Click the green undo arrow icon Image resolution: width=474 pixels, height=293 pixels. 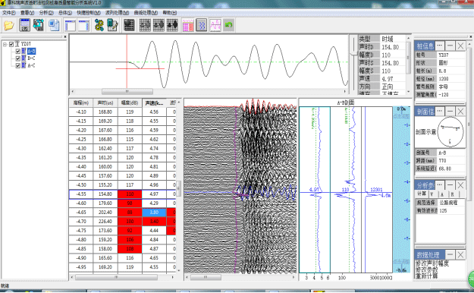pos(229,25)
